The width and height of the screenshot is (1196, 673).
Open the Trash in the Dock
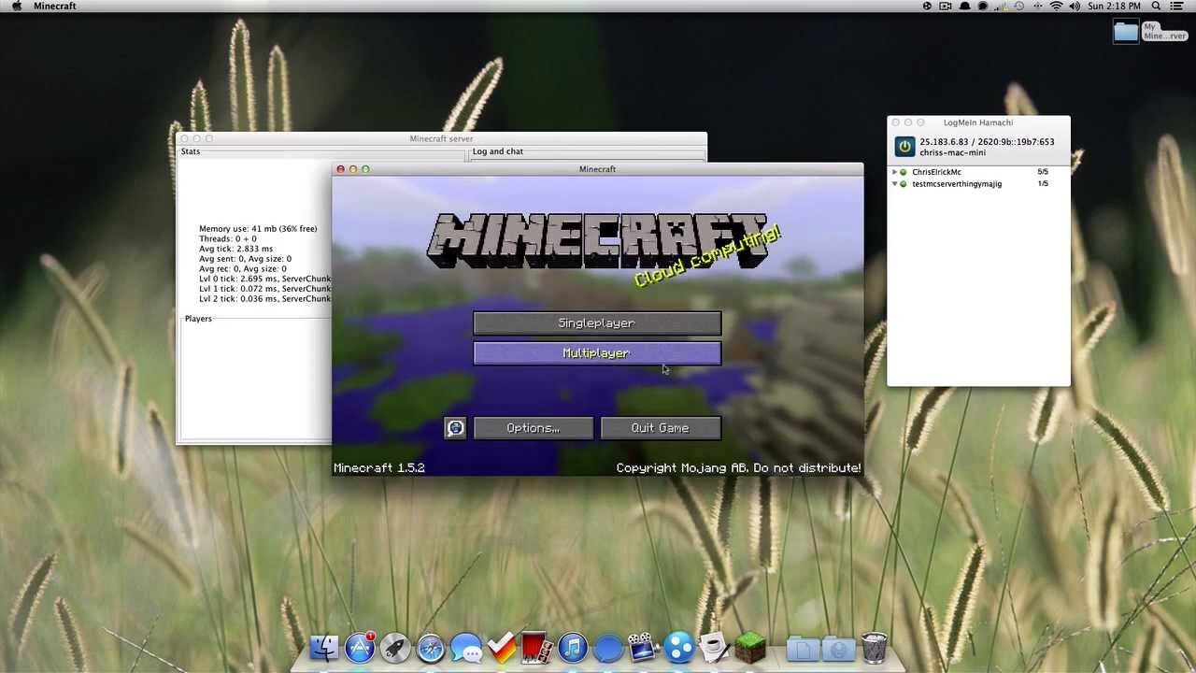coord(874,647)
